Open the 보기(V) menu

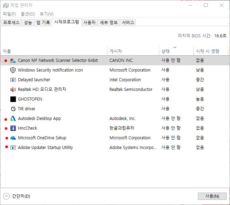coord(47,14)
